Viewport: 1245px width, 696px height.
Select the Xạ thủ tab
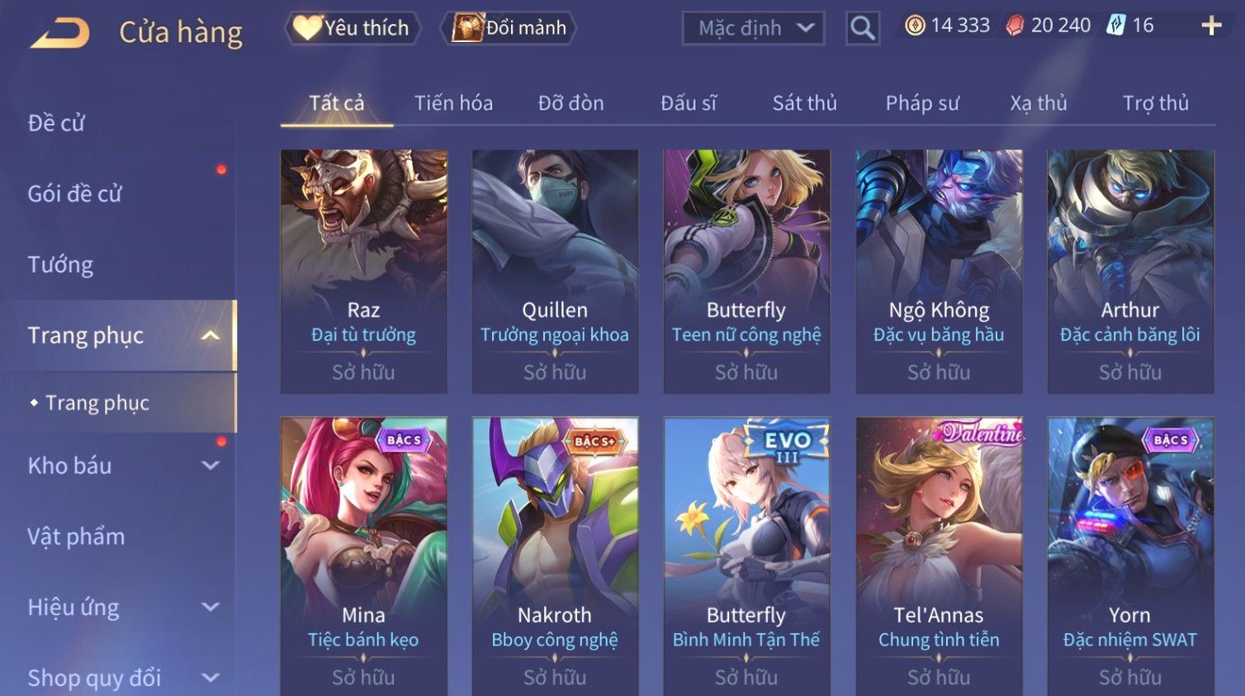1039,103
